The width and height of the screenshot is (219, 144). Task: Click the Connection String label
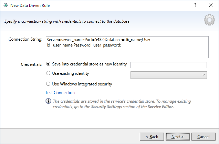[25, 39]
